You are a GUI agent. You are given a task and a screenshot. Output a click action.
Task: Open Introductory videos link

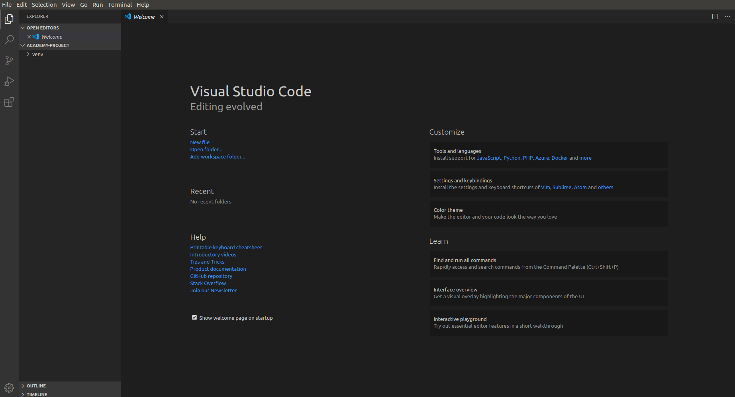point(213,254)
